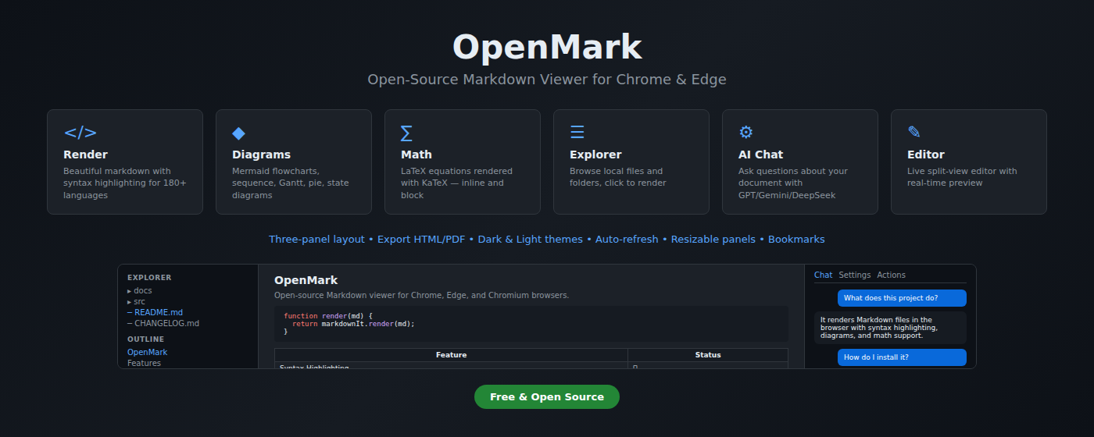Screen dimensions: 1094x437
Task: Expand the src folder in Explorer
Action: click(137, 301)
